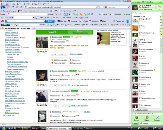
Task: Click the Firefox back navigation button
Action: coord(3,7)
